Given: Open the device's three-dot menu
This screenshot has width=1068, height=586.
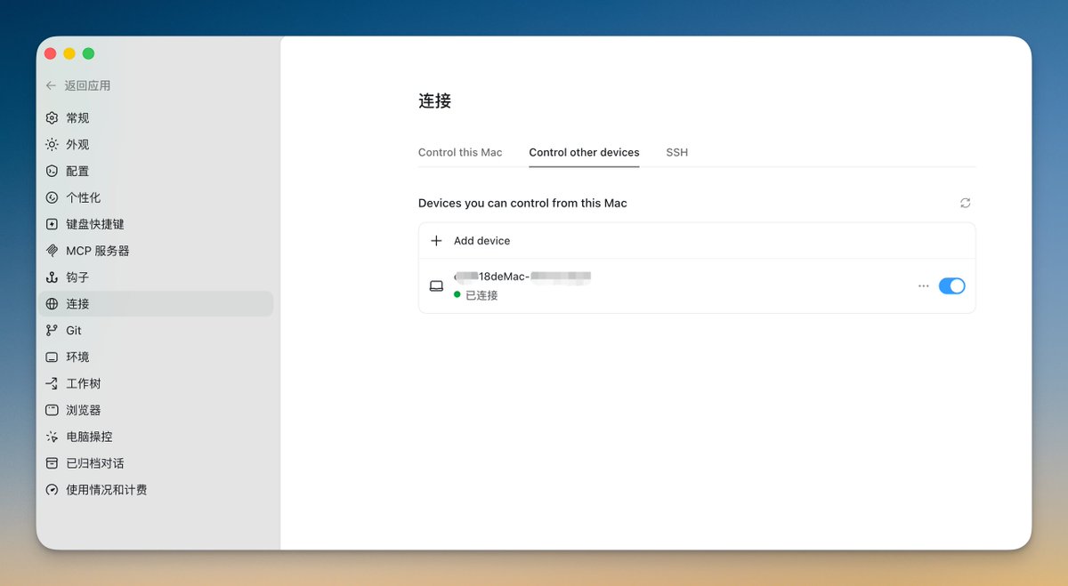Looking at the screenshot, I should 923,286.
